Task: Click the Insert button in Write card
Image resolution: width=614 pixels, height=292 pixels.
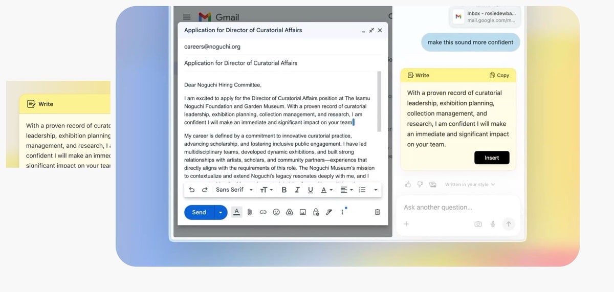Action: point(491,158)
